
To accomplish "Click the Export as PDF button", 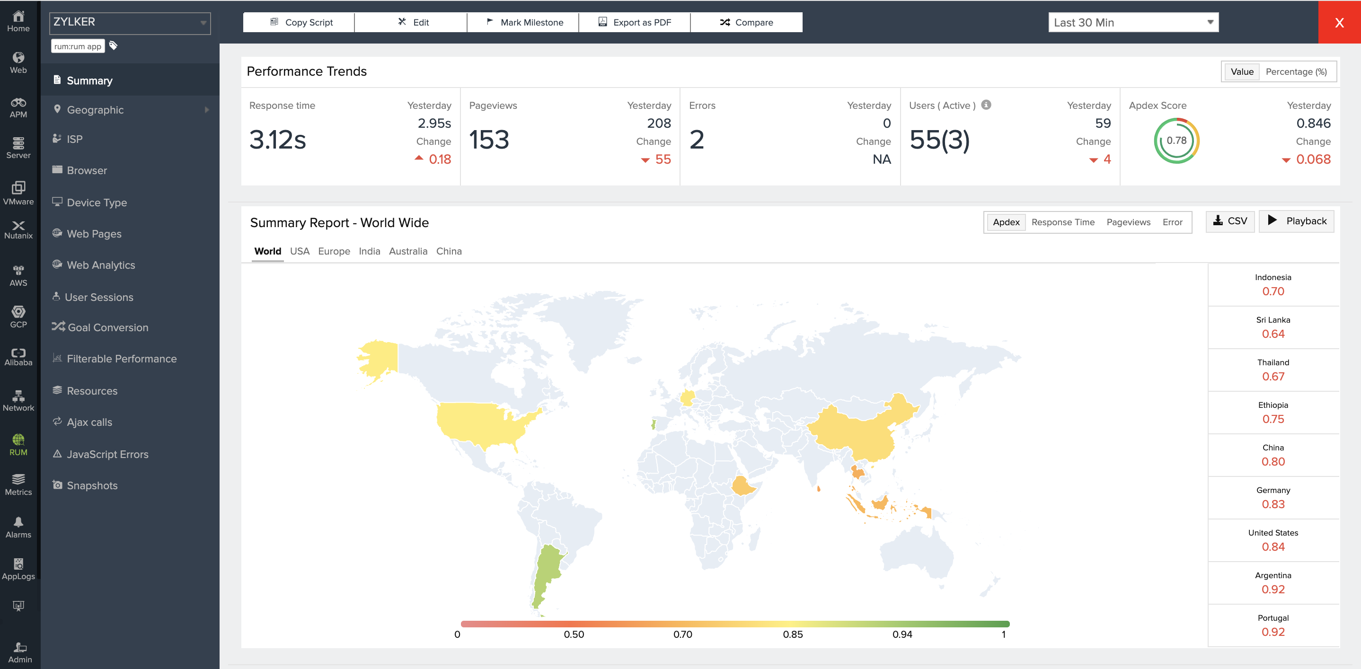I will click(634, 22).
